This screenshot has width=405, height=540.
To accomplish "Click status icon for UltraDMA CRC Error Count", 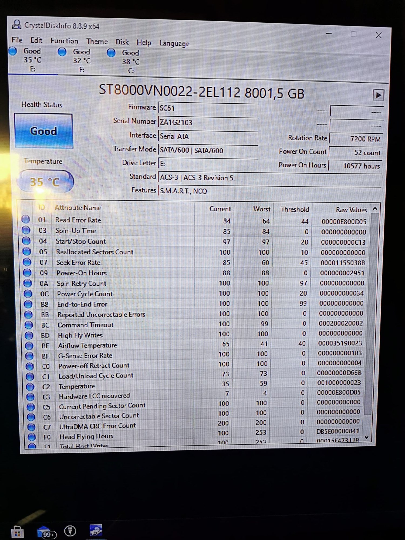I will point(31,427).
